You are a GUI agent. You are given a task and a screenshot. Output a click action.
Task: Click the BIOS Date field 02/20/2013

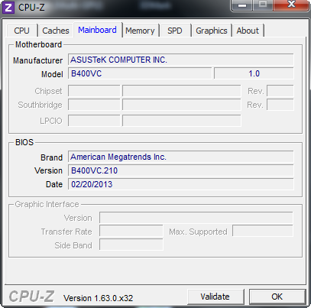(181, 184)
